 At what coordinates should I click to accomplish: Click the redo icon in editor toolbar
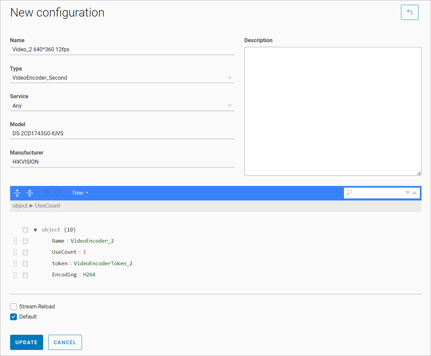point(58,193)
